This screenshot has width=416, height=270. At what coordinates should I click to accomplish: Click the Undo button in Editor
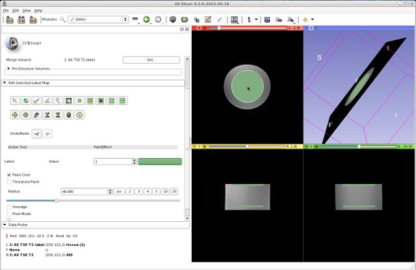pos(37,133)
